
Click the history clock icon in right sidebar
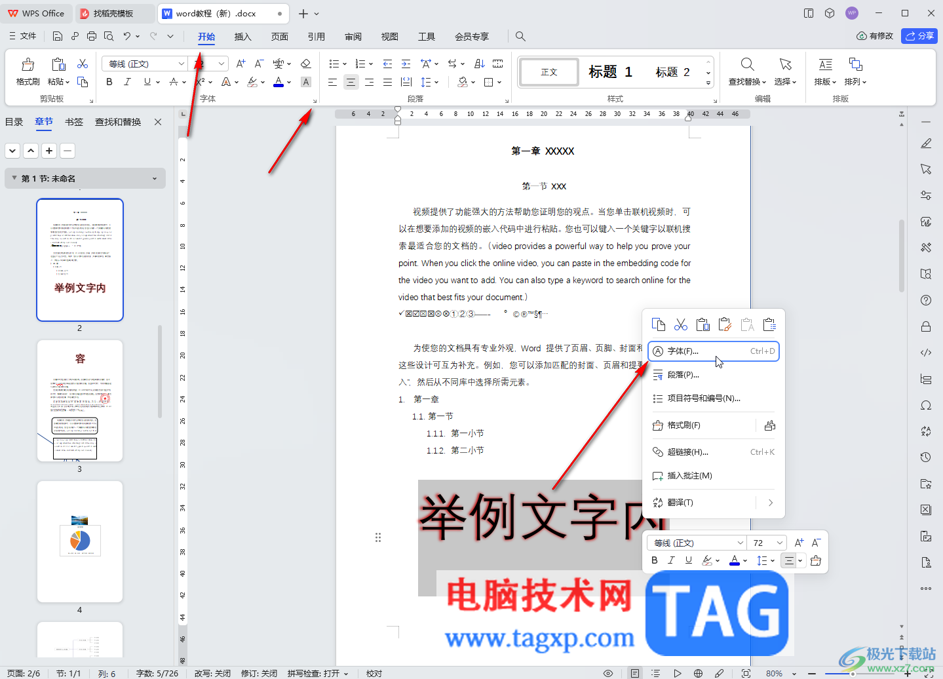(x=926, y=457)
